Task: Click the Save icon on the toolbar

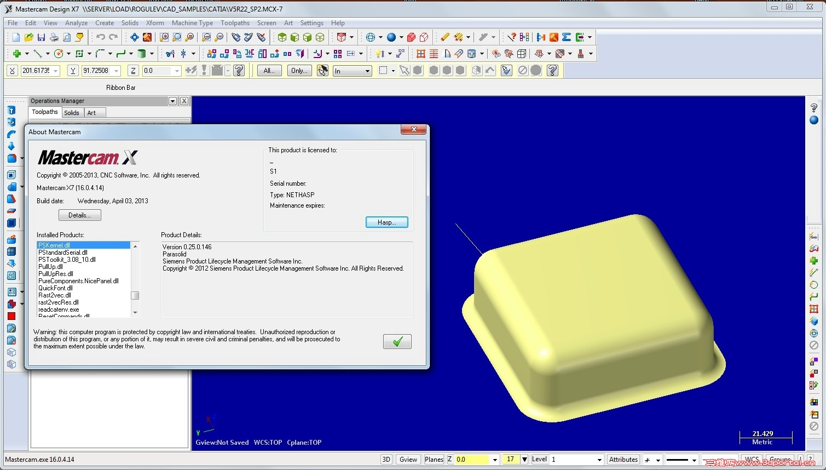Action: click(41, 37)
